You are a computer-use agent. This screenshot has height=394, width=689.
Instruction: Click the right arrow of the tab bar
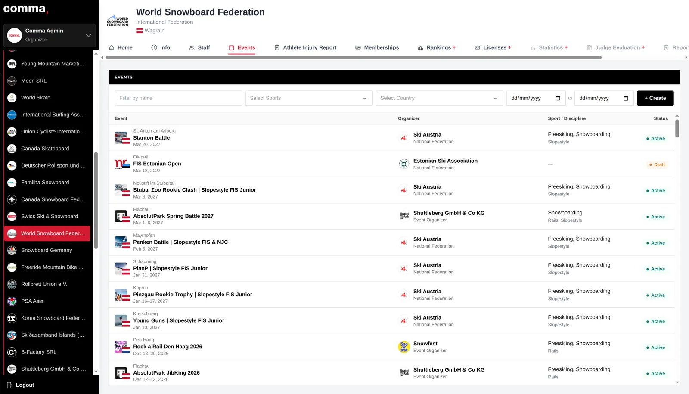point(686,57)
